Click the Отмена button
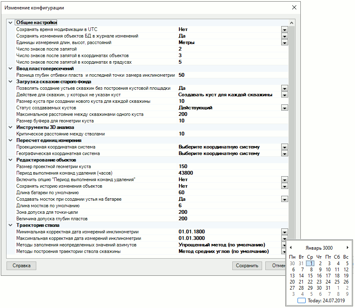355x308 pixels. click(x=276, y=266)
